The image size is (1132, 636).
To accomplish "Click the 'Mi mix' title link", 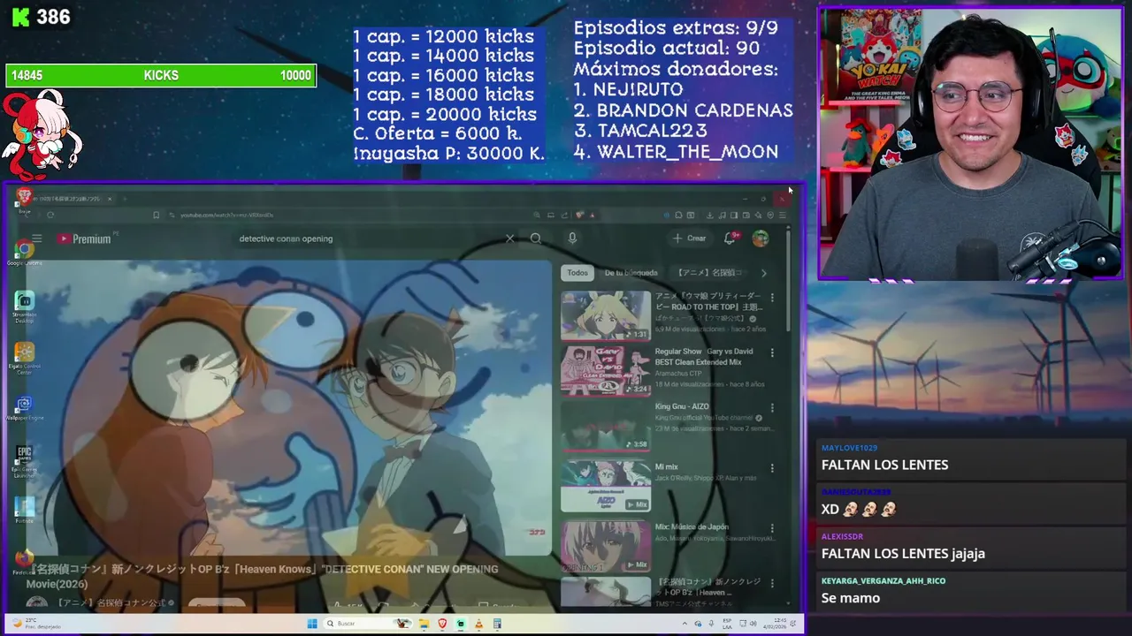I will [x=666, y=467].
